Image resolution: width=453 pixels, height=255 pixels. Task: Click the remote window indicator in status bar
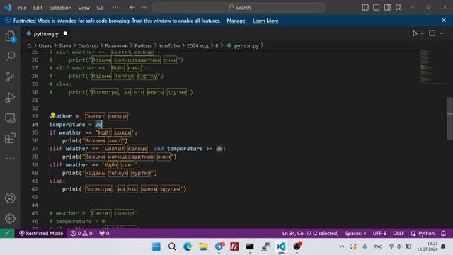pos(7,233)
